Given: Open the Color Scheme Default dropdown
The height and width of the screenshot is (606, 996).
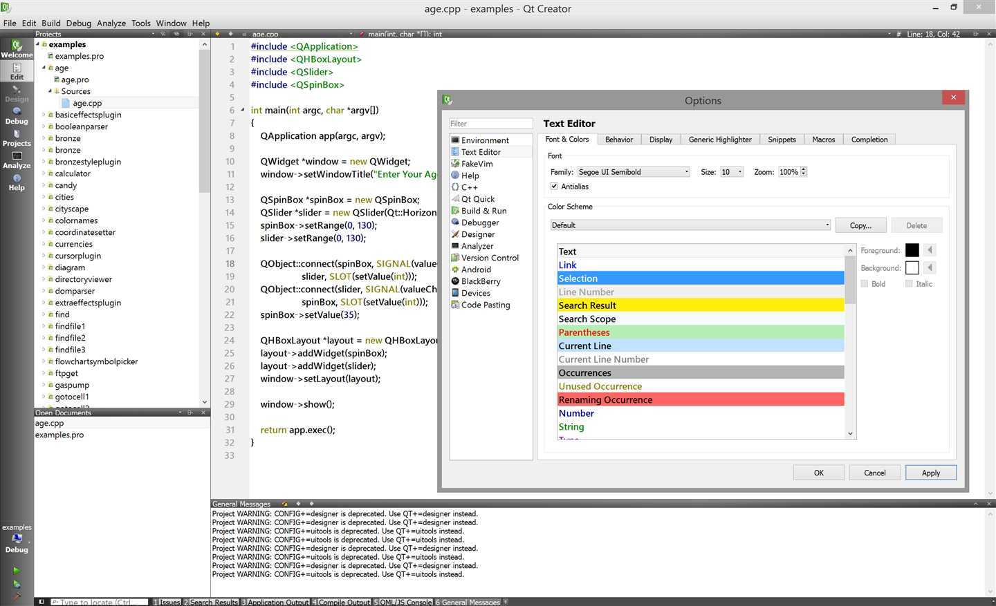Looking at the screenshot, I should (690, 225).
